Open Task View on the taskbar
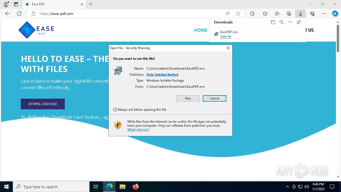The image size is (341, 192). tap(96, 187)
